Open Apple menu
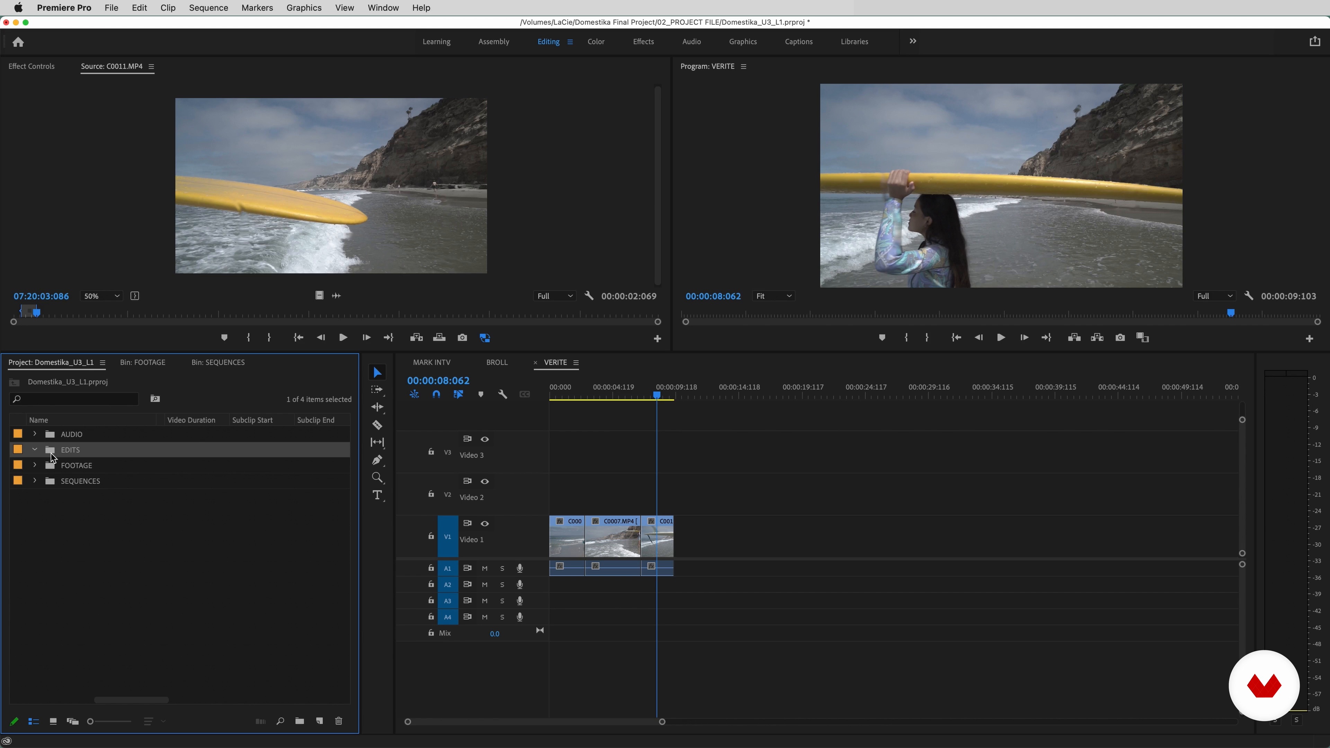1330x748 pixels. pos(18,8)
